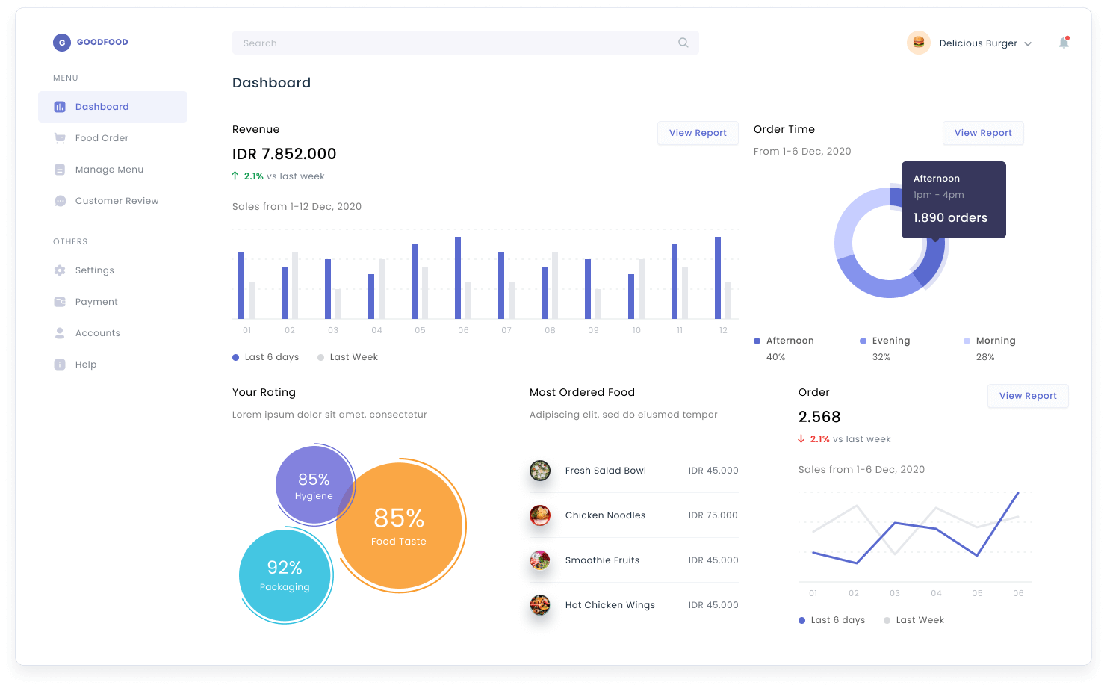This screenshot has width=1107, height=688.
Task: Toggle the Morning legend in Order Time
Action: tap(989, 341)
